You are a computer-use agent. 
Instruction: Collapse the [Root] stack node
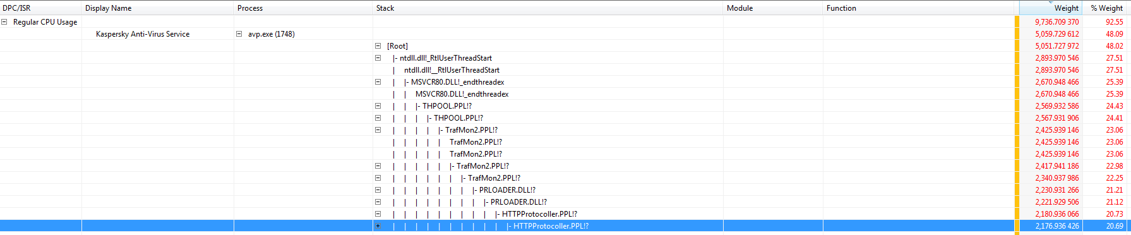point(378,46)
